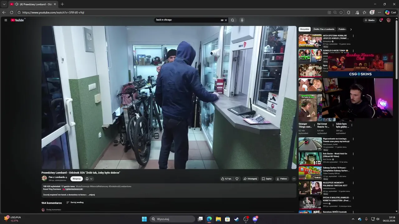Select Źródło: Pan z Lombardu chip
The height and width of the screenshot is (224, 399).
[x=324, y=29]
